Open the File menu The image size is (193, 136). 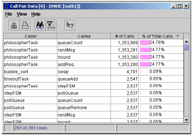tap(9, 14)
